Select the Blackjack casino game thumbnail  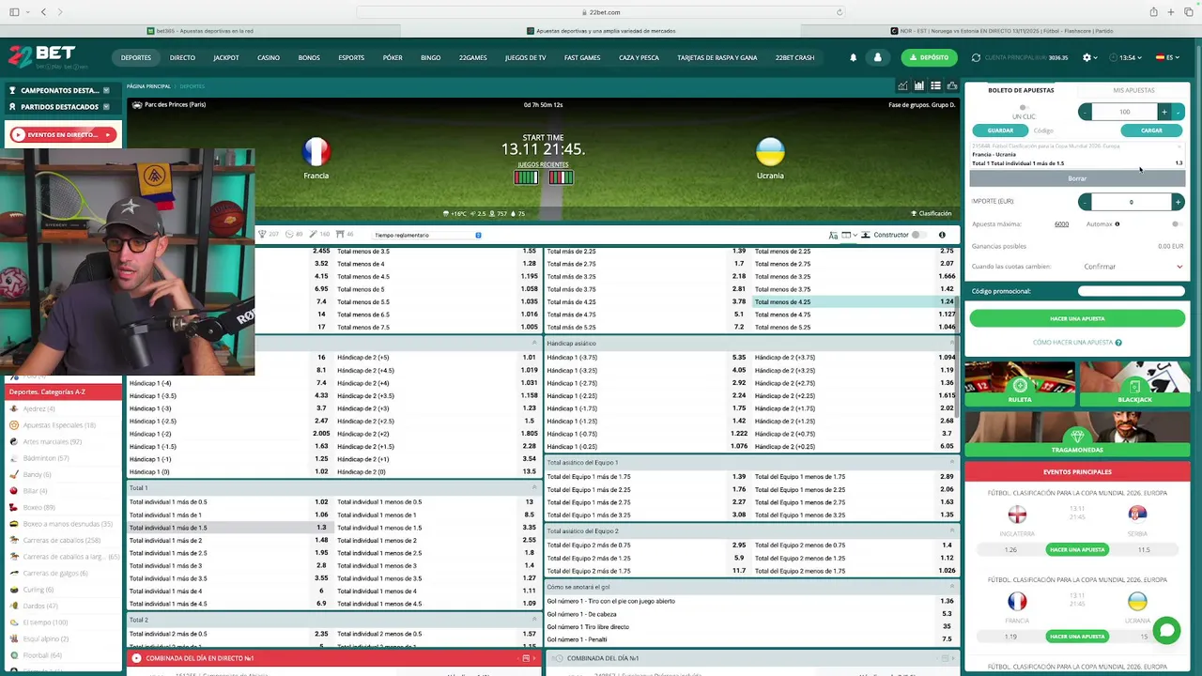1134,384
